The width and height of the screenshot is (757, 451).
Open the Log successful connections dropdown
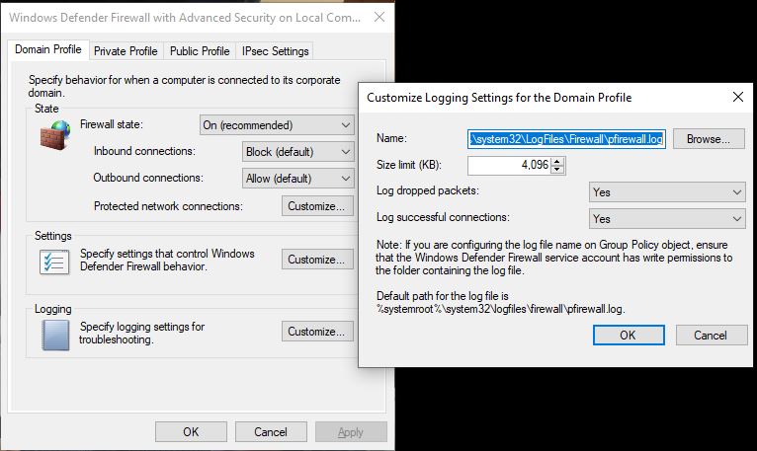667,219
